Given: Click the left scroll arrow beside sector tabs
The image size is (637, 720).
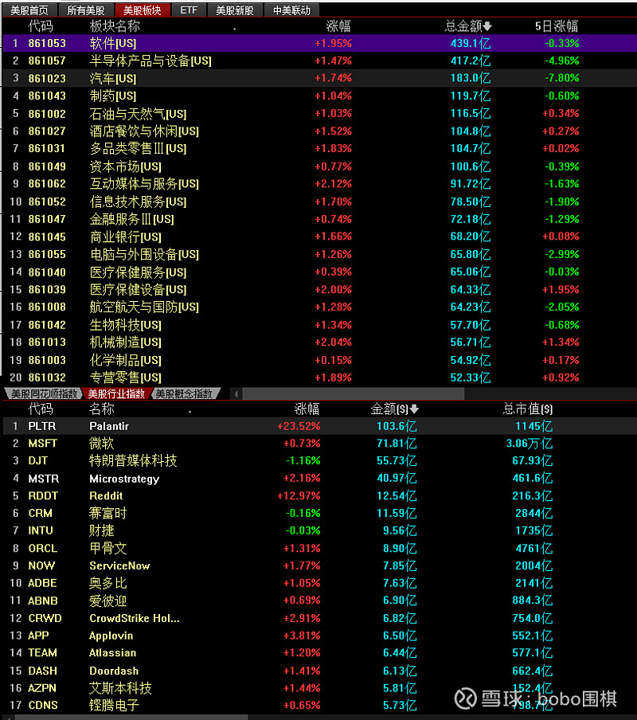Looking at the screenshot, I should 236,393.
